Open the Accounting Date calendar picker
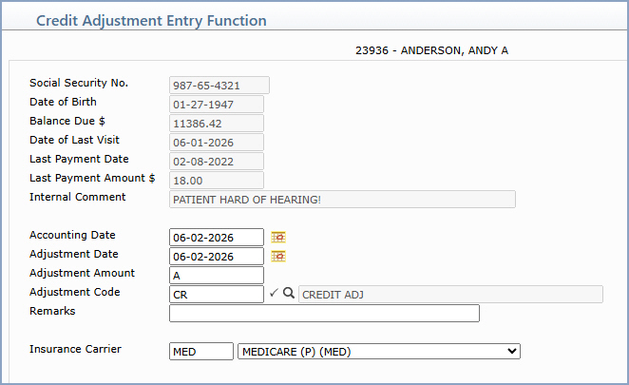The image size is (629, 385). 278,238
